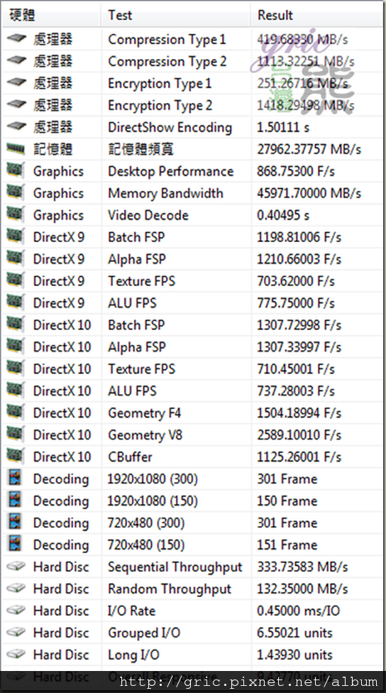Open the gric.pixnet.net album link
The width and height of the screenshot is (386, 693).
pos(248,682)
